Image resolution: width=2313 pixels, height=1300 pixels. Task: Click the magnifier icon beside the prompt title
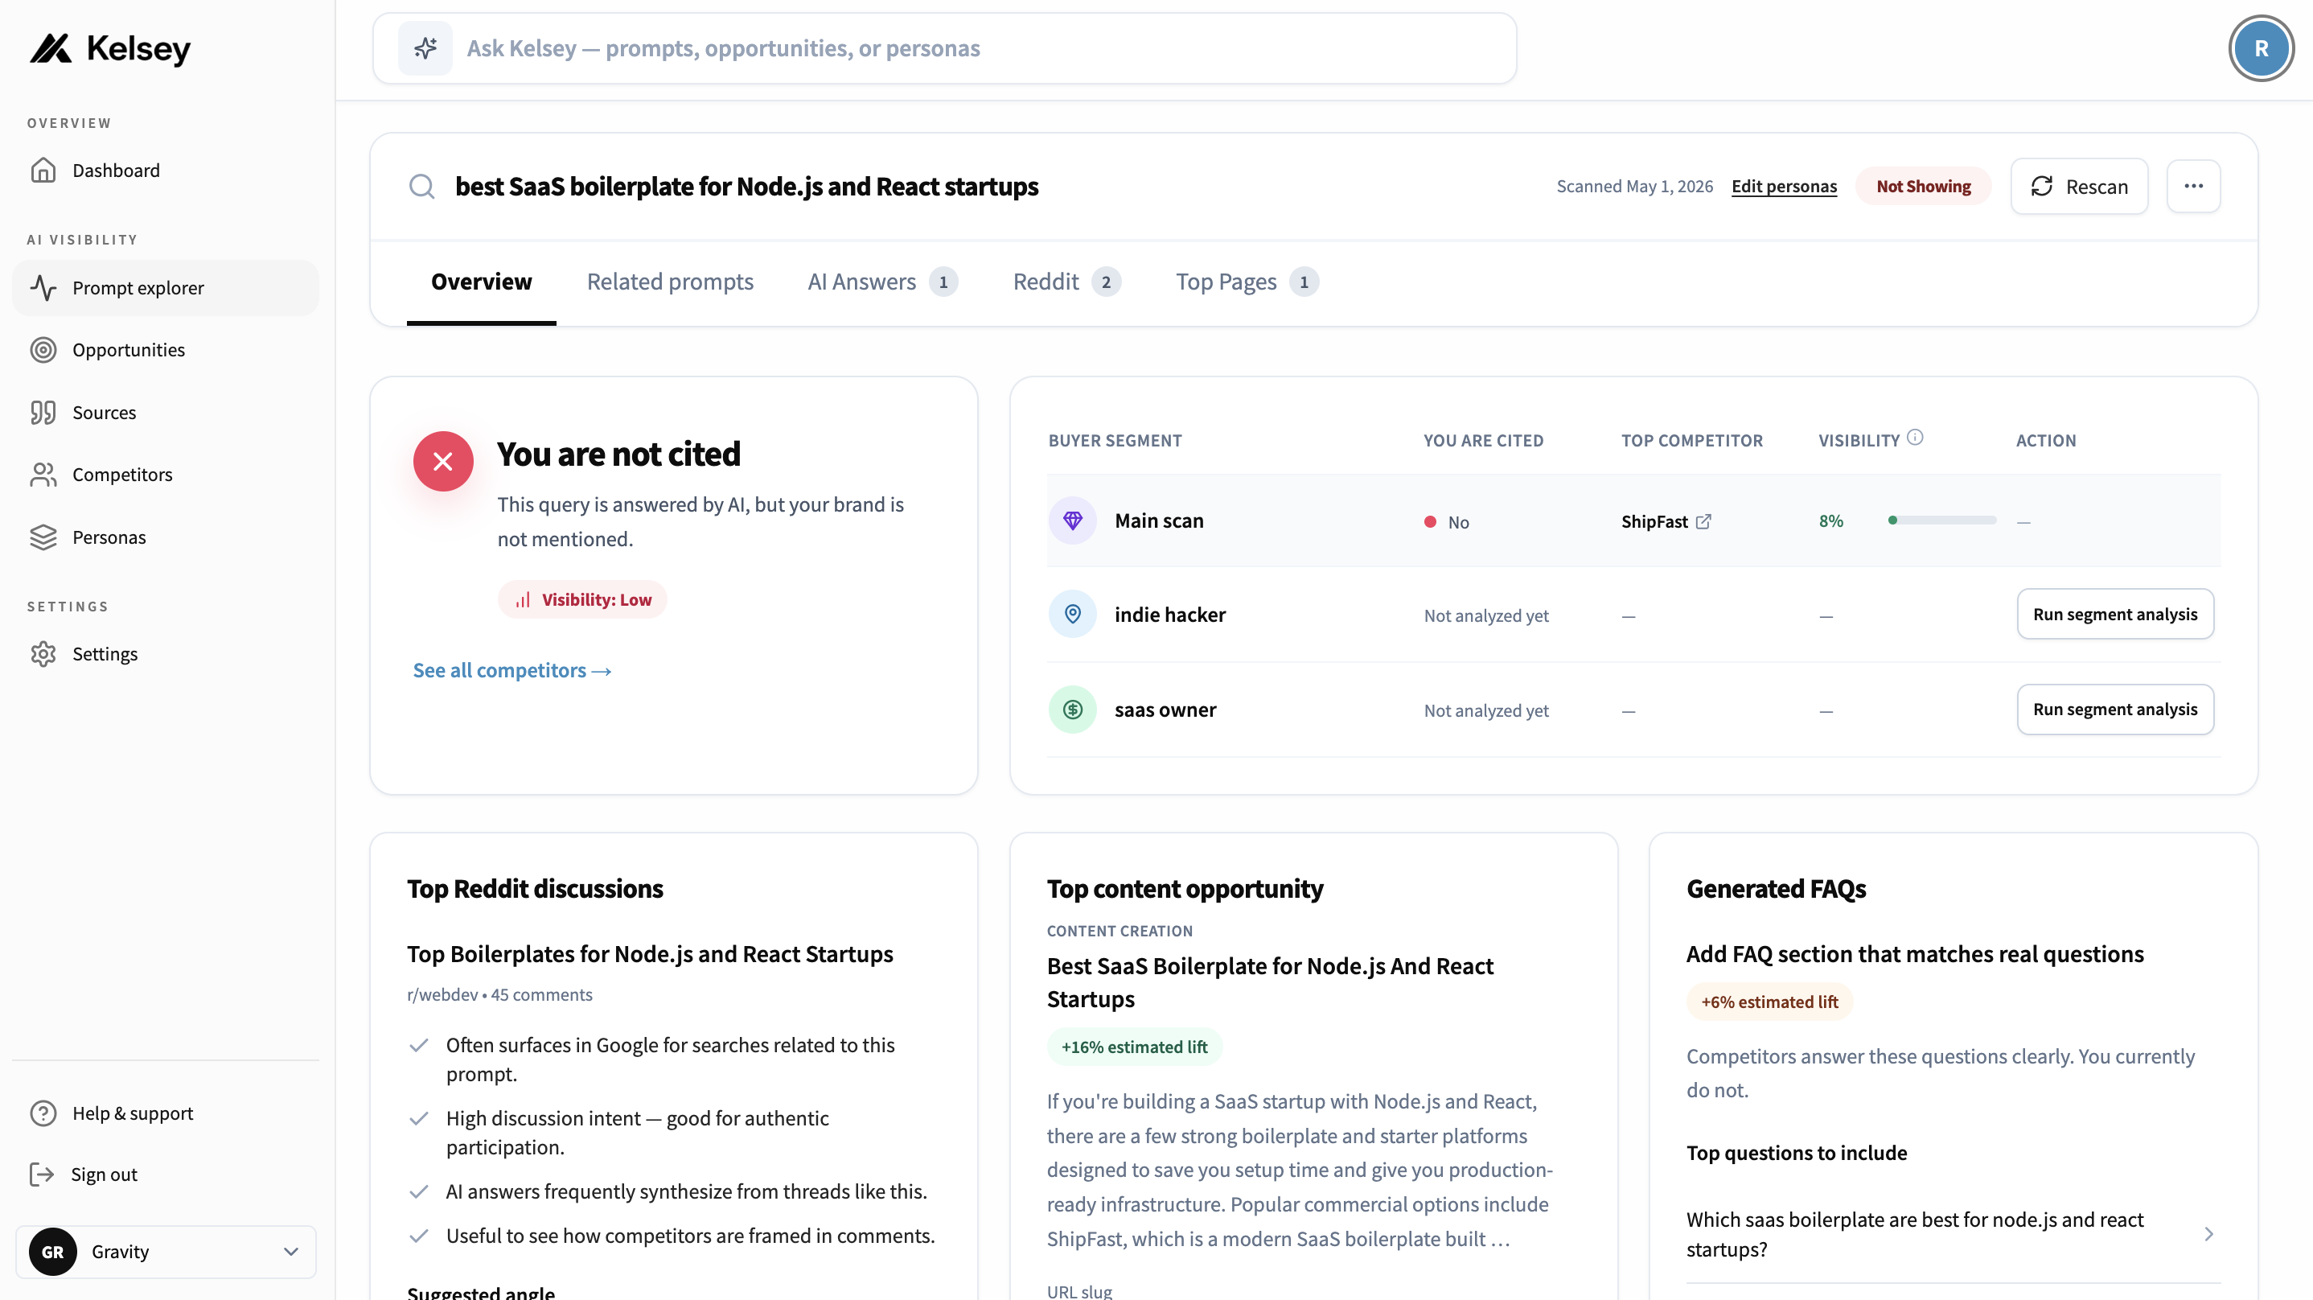coord(421,187)
